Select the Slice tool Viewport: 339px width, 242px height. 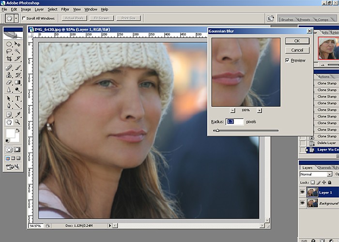point(17,59)
